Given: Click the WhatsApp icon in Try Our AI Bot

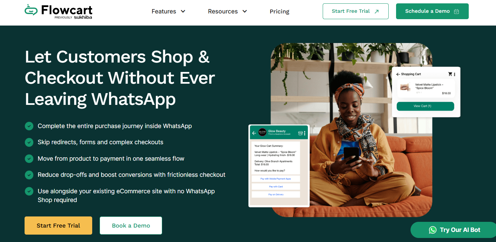Looking at the screenshot, I should tap(433, 230).
